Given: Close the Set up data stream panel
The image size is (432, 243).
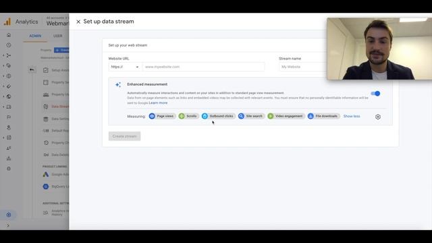Looking at the screenshot, I should click(78, 22).
